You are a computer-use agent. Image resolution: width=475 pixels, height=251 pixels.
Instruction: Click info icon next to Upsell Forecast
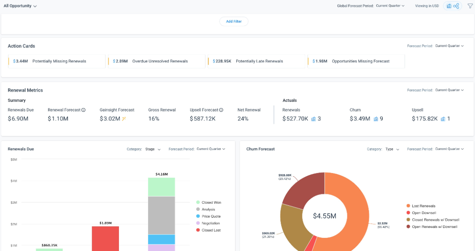click(x=221, y=110)
